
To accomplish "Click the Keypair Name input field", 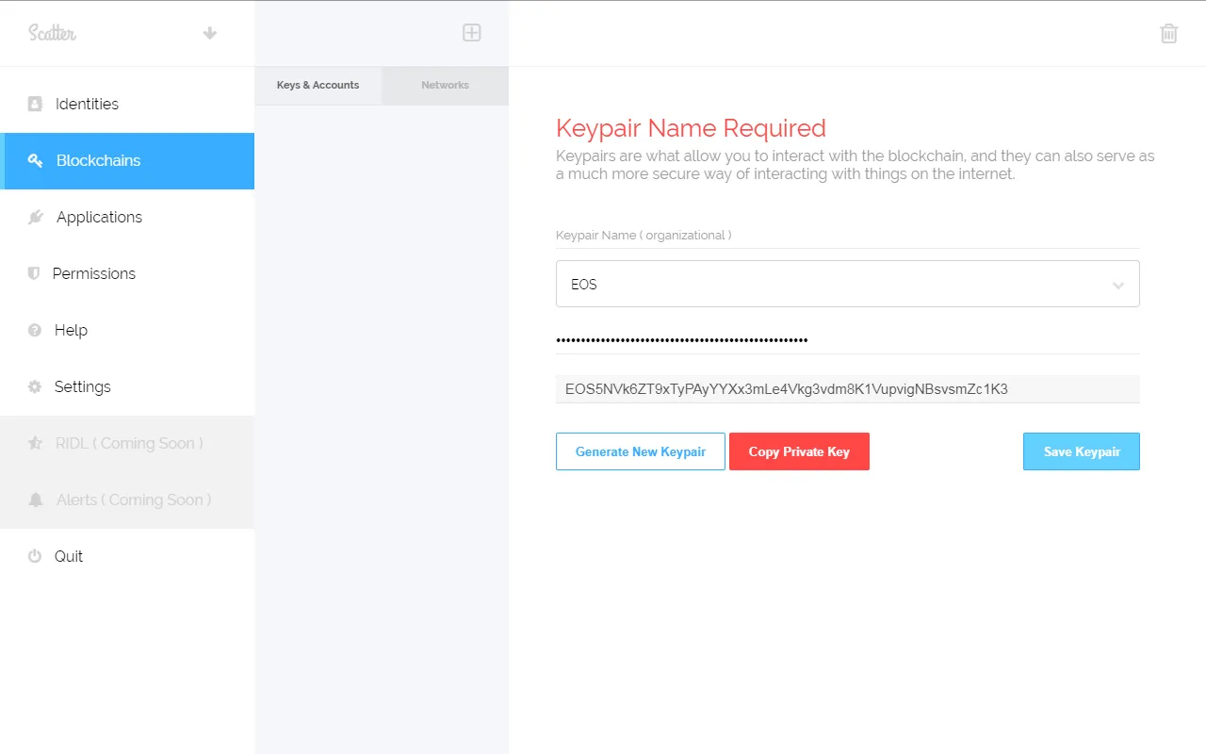I will [x=848, y=236].
